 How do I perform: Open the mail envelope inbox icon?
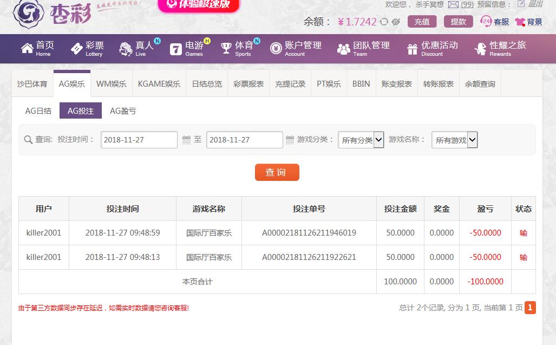pos(453,4)
